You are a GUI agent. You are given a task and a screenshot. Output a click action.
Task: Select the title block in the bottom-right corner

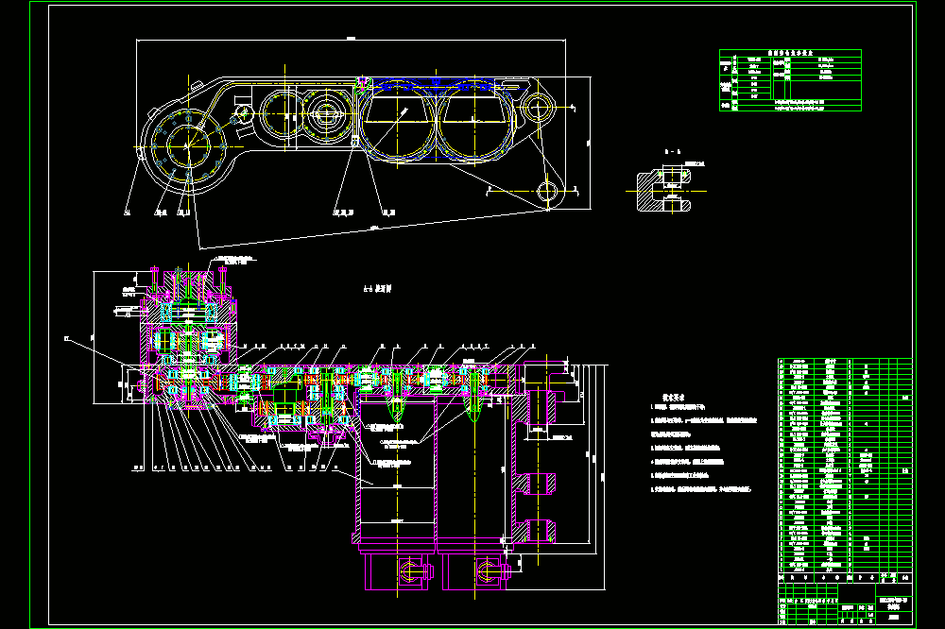coord(845,603)
